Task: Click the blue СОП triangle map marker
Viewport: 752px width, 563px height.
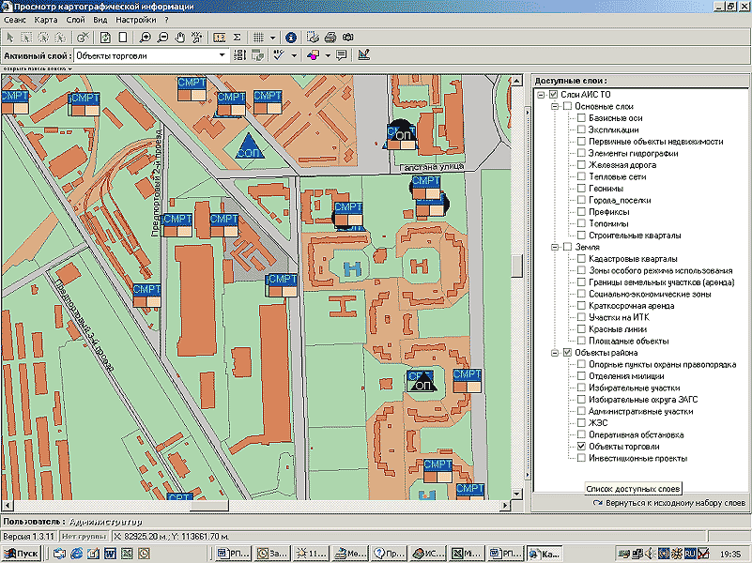Action: [249, 146]
